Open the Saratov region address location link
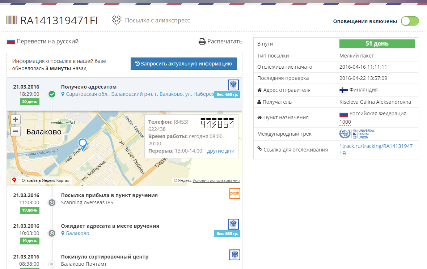The width and height of the screenshot is (427, 269). 140,94
